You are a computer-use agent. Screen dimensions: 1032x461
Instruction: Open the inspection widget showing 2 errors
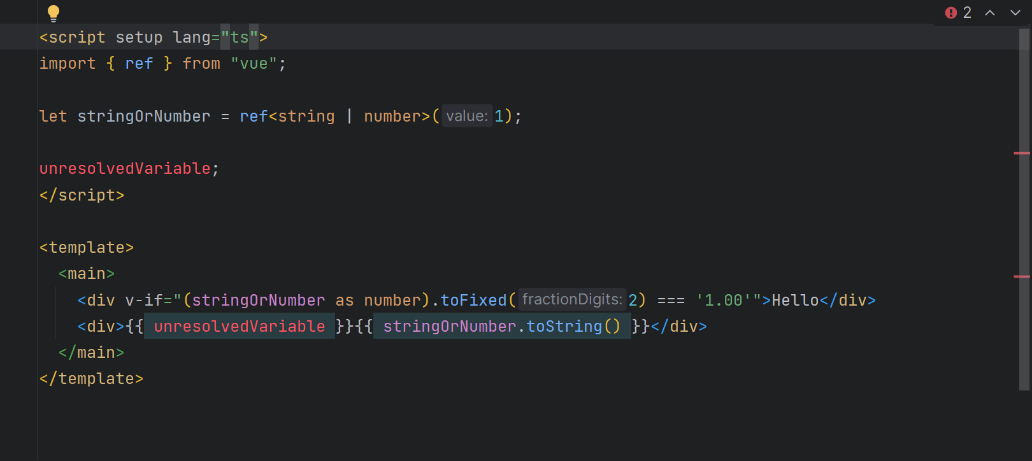[x=959, y=13]
